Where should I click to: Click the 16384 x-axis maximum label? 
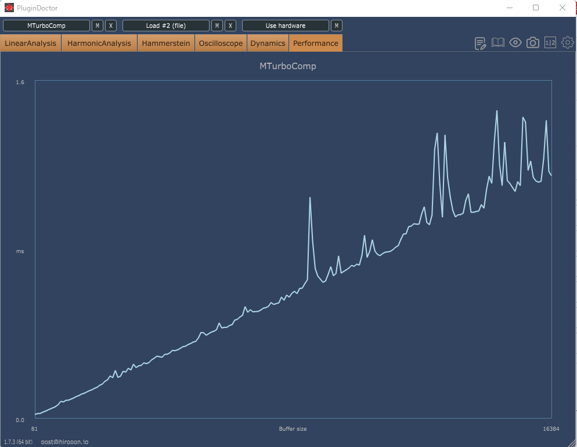pos(551,428)
